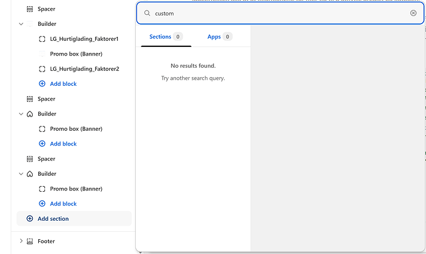Expand the Footer section group
This screenshot has width=426, height=254.
pyautogui.click(x=21, y=241)
